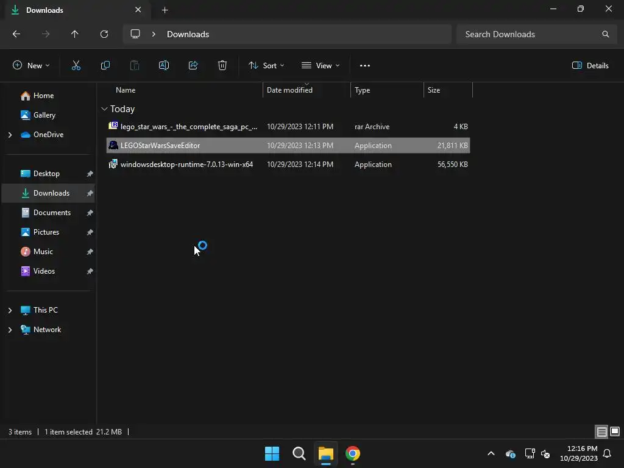
Task: Click the pin icon beside Documents
Action: coord(90,213)
